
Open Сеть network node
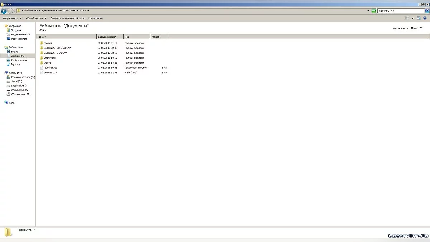click(x=10, y=103)
